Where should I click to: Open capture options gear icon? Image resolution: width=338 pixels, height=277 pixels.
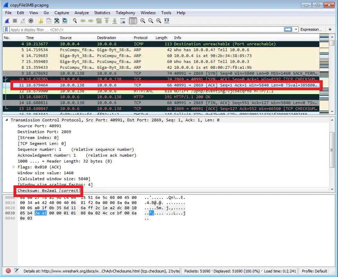[31, 21]
